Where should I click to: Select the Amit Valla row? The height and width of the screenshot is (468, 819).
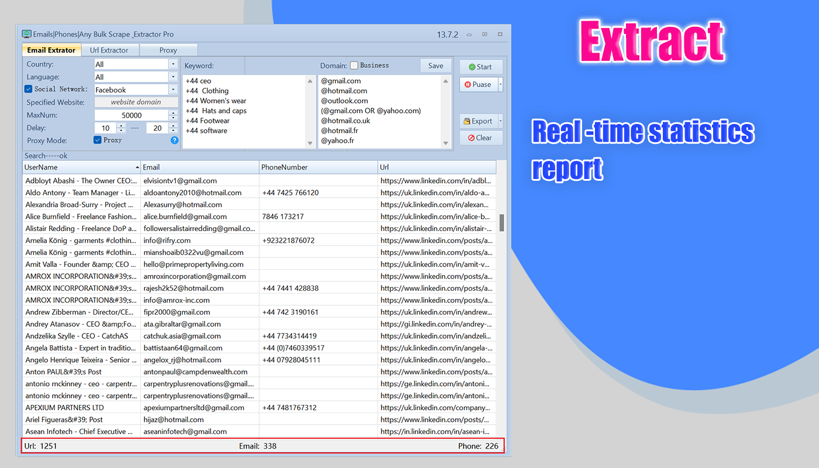tap(259, 264)
